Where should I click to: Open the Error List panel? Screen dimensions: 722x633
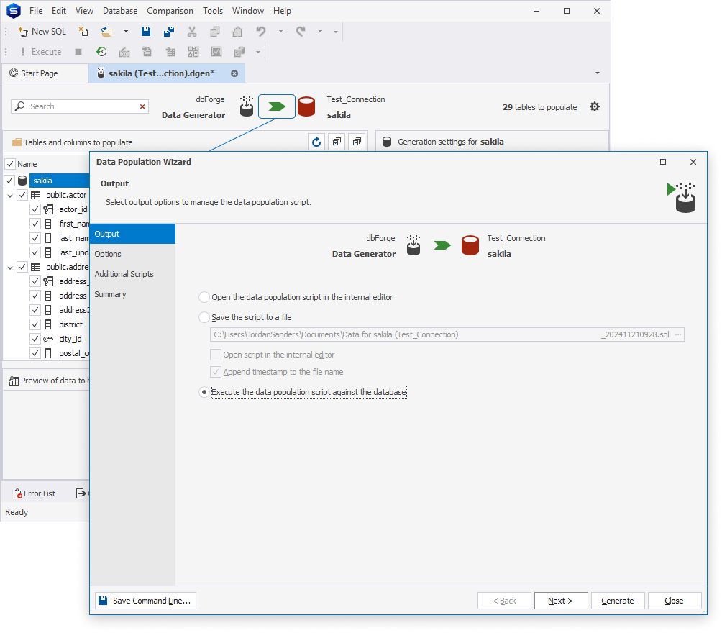pyautogui.click(x=34, y=493)
